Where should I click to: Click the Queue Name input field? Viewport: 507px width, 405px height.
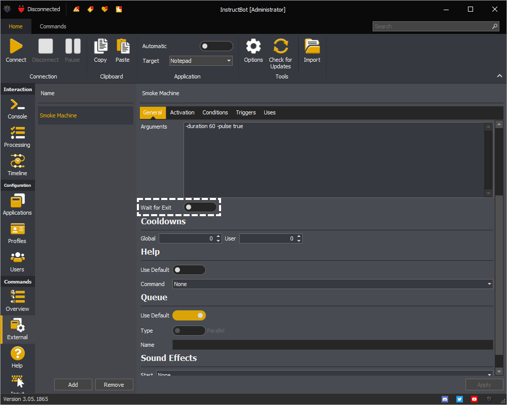(x=333, y=345)
